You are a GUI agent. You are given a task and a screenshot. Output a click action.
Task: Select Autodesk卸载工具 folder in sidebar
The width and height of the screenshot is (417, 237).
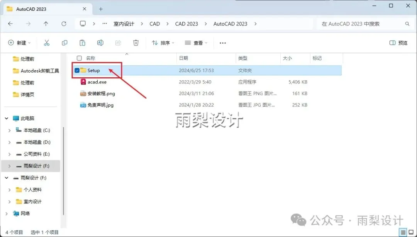pyautogui.click(x=36, y=71)
